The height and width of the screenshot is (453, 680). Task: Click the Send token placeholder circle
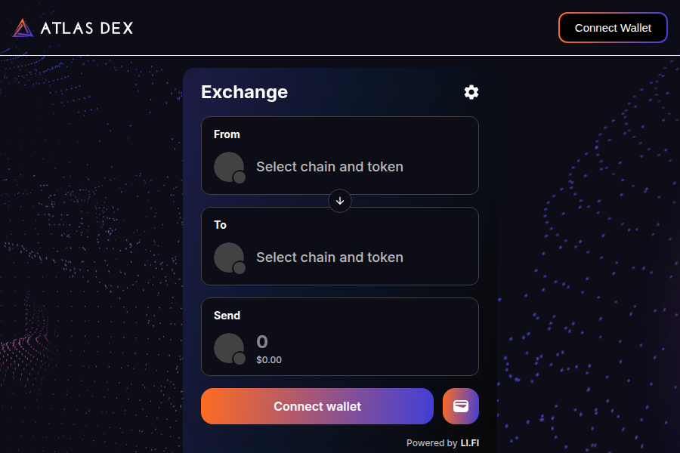click(x=227, y=347)
